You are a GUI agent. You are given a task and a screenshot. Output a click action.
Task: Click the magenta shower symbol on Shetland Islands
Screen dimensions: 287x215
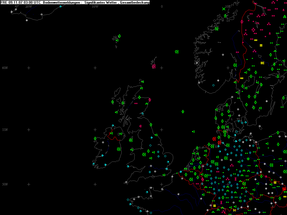click(154, 66)
